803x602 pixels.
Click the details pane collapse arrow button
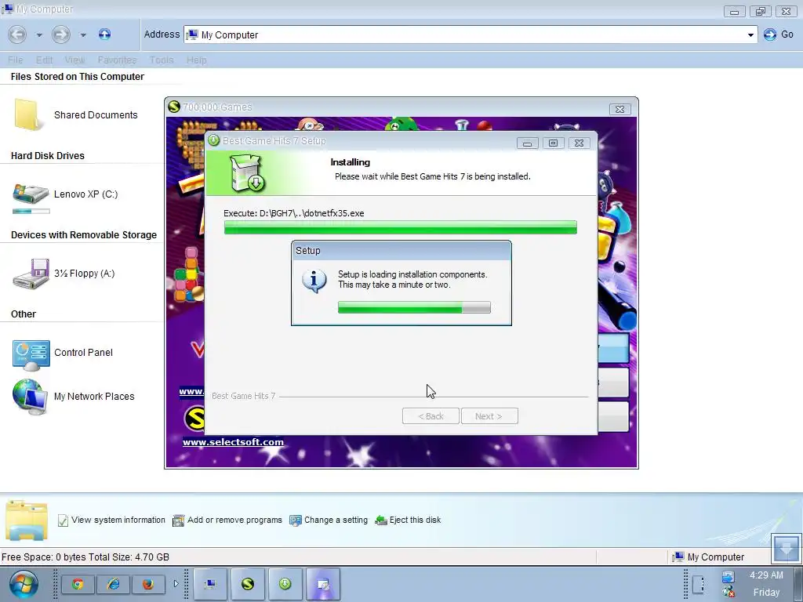[x=786, y=548]
